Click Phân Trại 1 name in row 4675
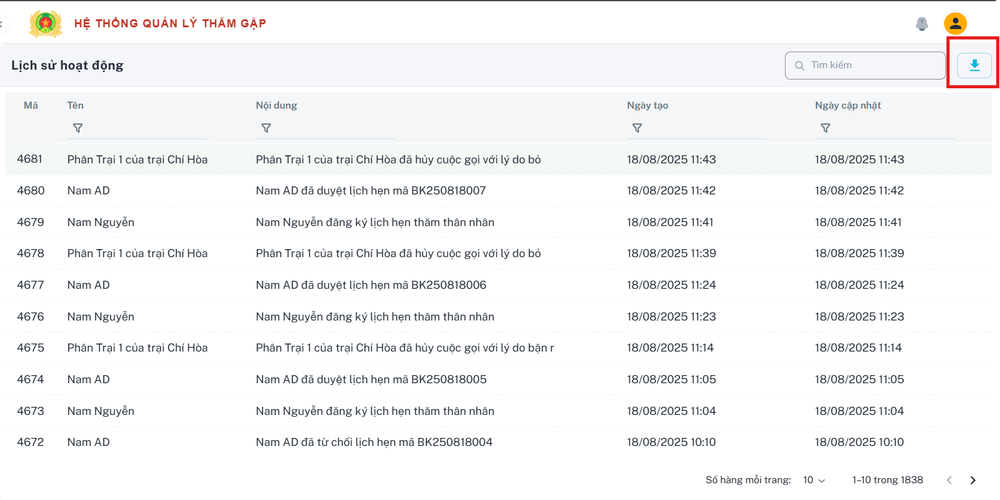This screenshot has height=500, width=1000. pos(137,348)
